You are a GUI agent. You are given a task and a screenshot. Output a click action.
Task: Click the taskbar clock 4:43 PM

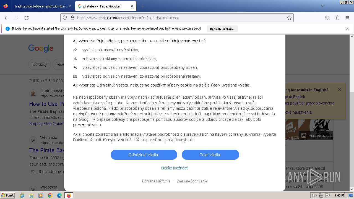click(340, 195)
